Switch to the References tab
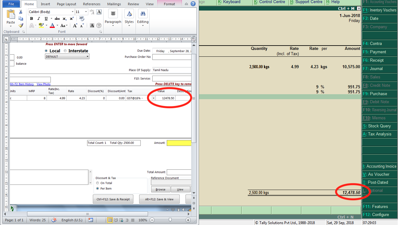Screen dimensions: 398x225 pos(92,4)
